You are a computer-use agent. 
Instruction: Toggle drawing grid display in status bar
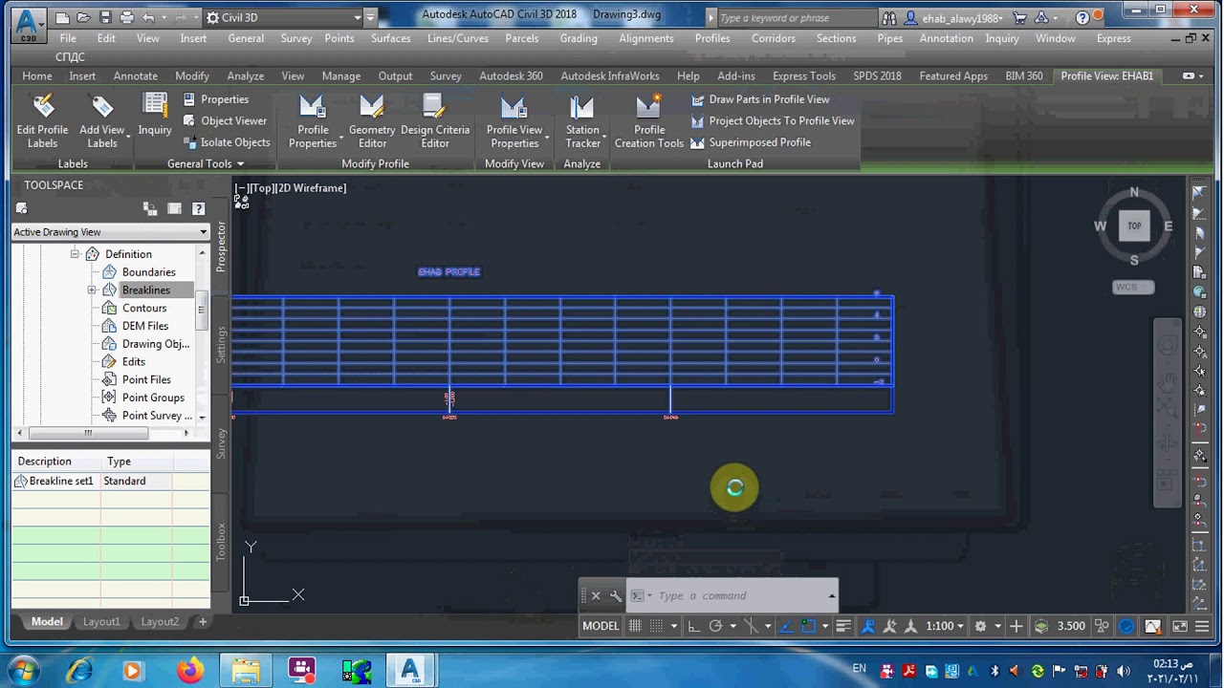coord(635,626)
